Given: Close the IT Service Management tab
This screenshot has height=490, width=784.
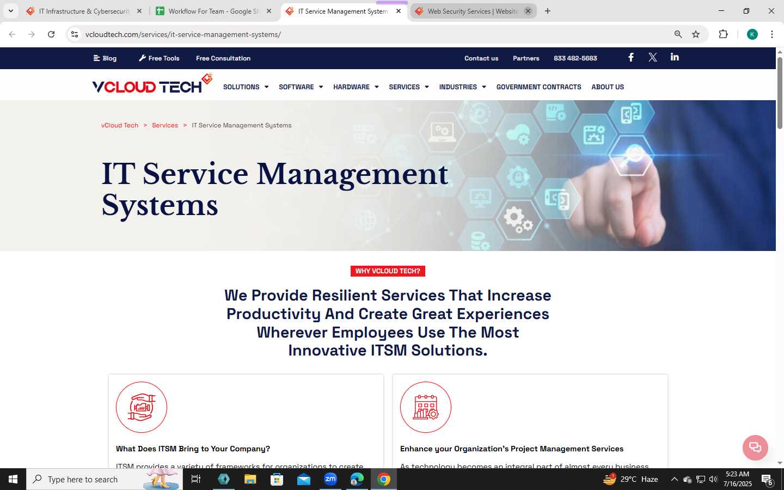Looking at the screenshot, I should point(399,11).
